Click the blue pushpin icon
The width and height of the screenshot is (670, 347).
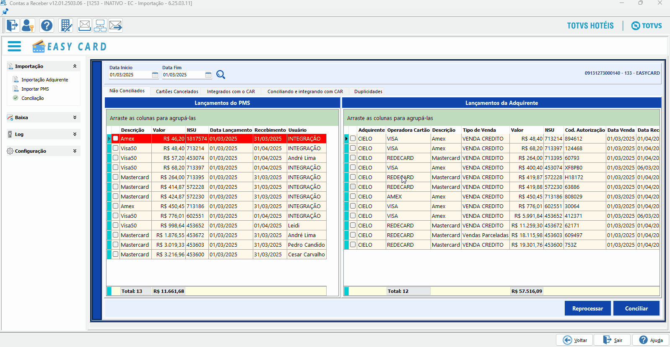point(5,12)
